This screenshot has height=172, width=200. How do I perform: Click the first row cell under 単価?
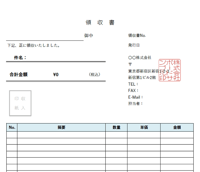[144, 135]
